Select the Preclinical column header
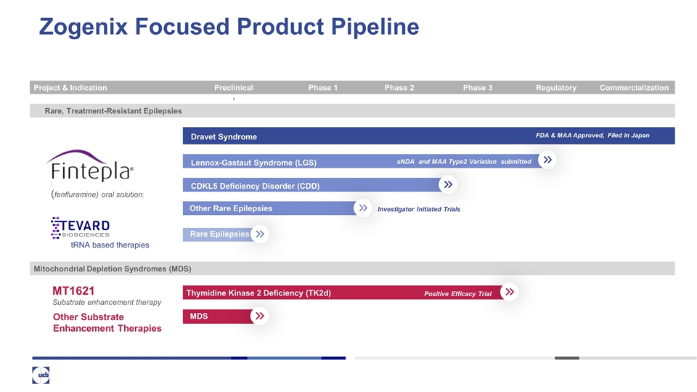 [234, 88]
